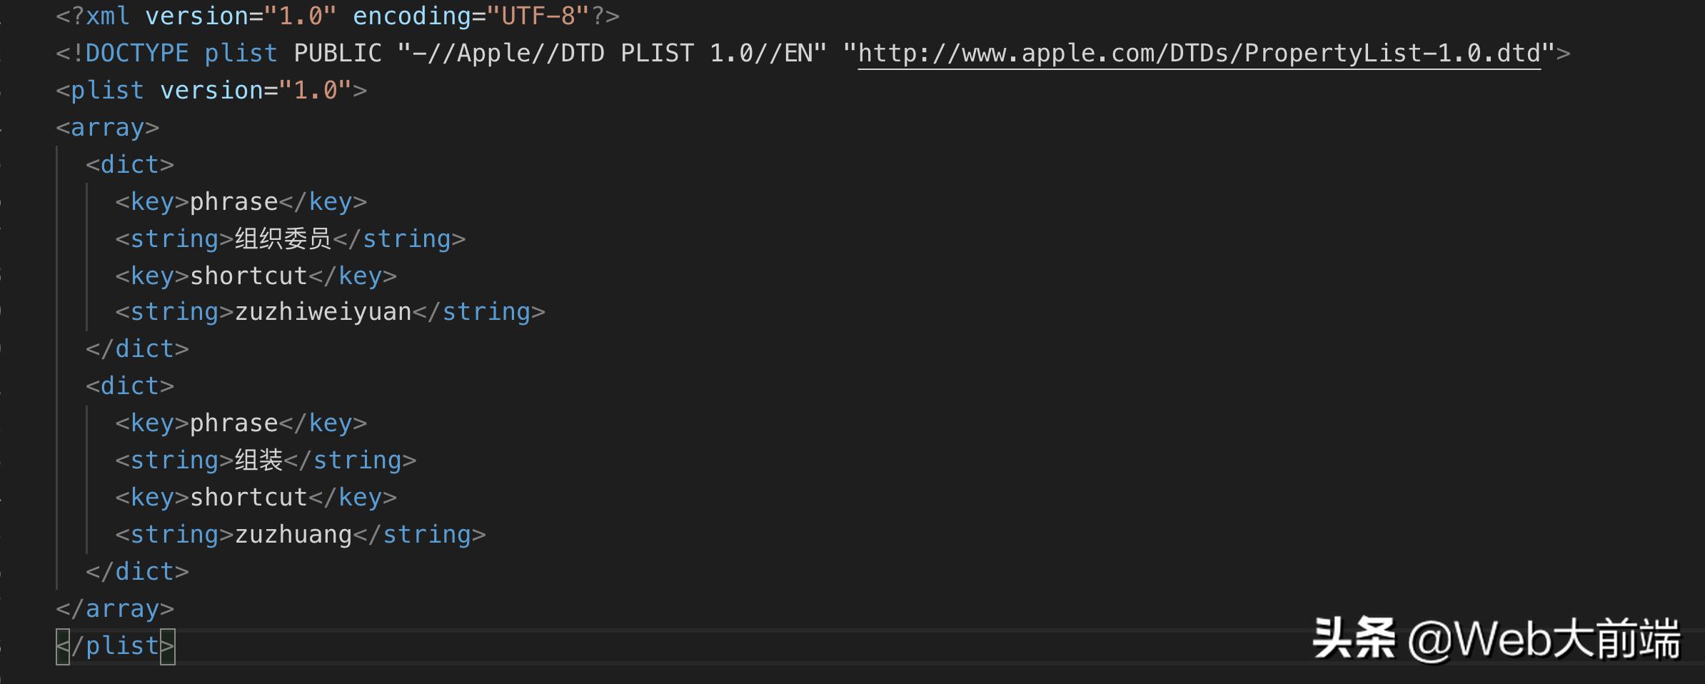This screenshot has height=684, width=1705.
Task: Click the shortcut key above zuzhuang
Action: coord(248,498)
